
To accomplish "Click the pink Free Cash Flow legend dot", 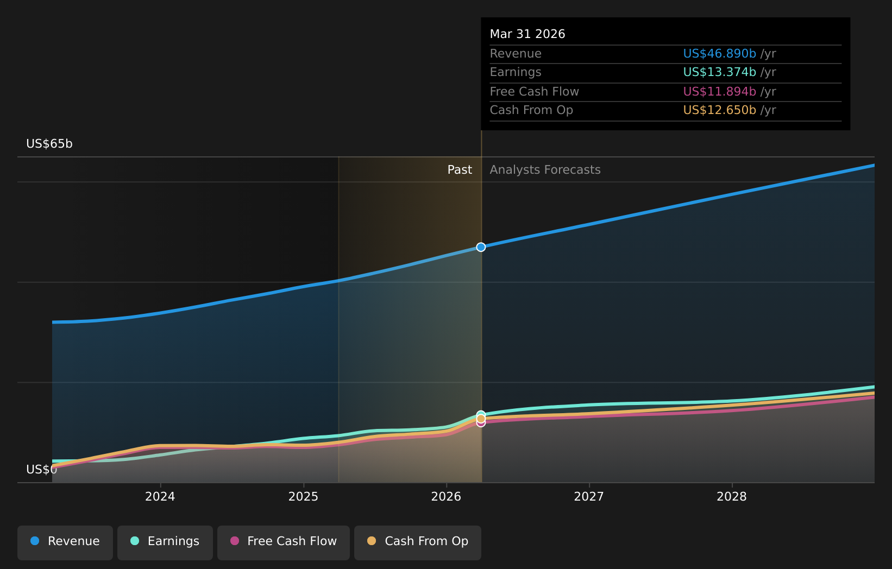I will (x=235, y=541).
